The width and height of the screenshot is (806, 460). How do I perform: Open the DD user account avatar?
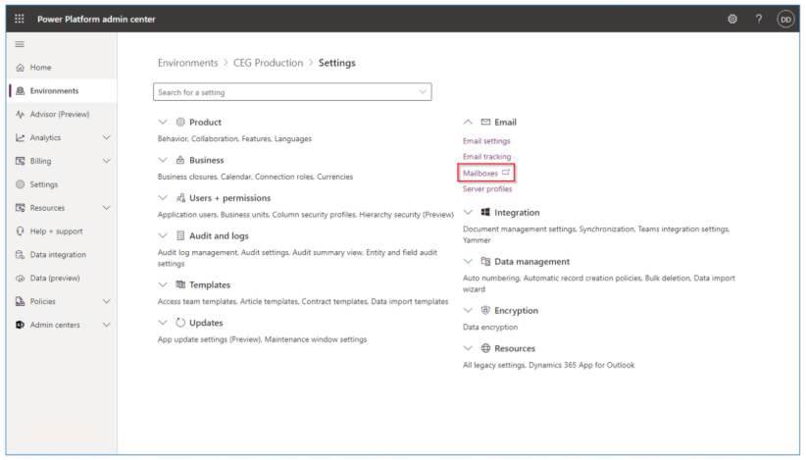(x=785, y=19)
